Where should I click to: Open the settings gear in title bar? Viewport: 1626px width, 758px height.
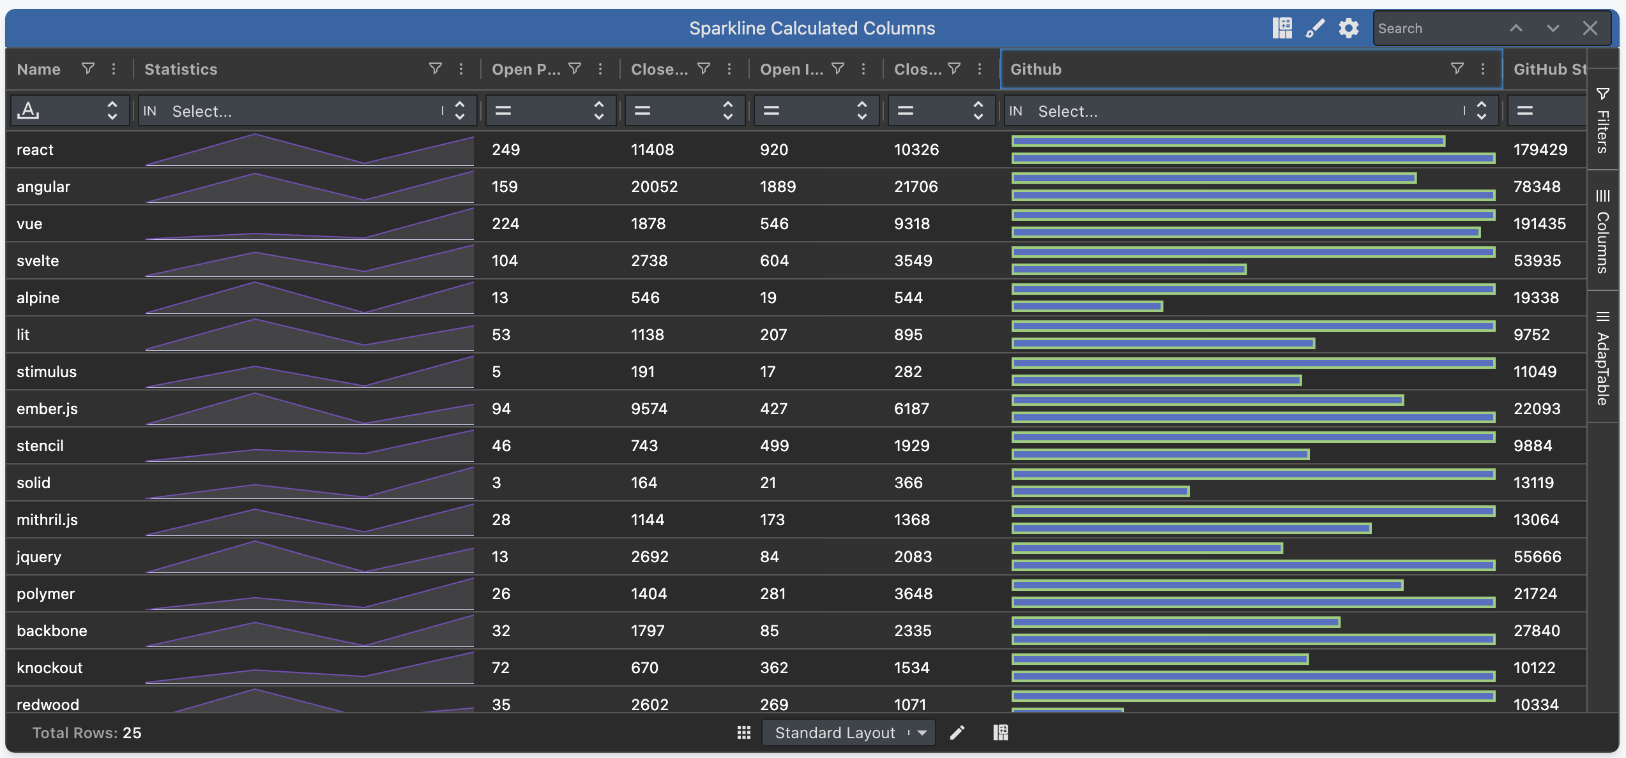[1348, 28]
